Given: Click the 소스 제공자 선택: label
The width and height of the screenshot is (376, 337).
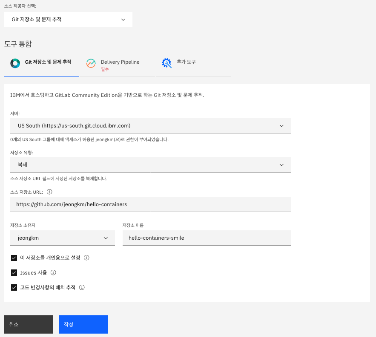Looking at the screenshot, I should (x=20, y=6).
